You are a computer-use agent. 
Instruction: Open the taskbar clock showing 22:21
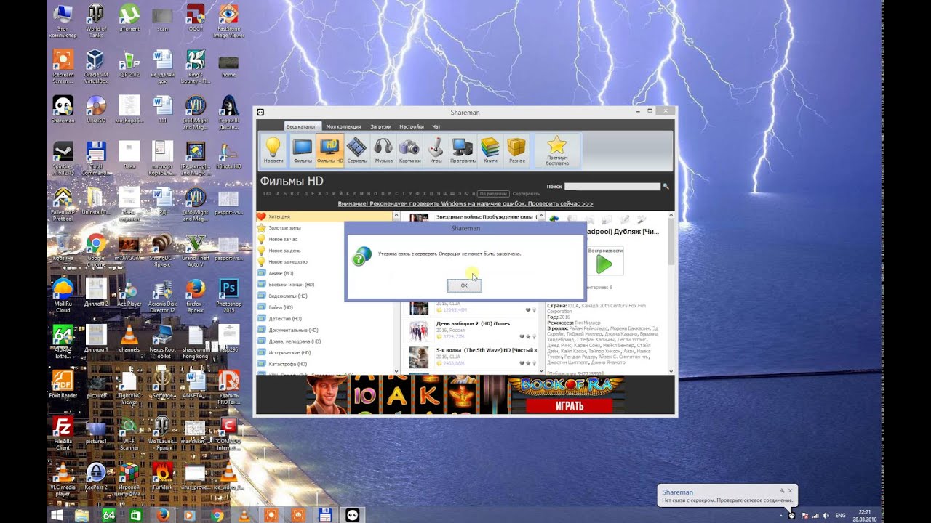(865, 515)
